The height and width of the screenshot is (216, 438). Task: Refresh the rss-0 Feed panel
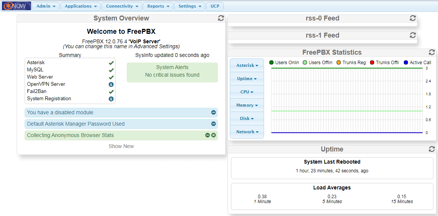pos(413,18)
